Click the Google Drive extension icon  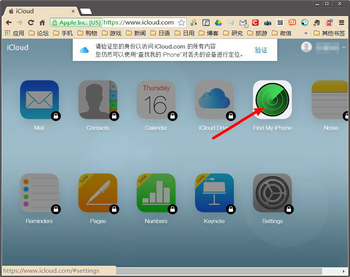click(x=218, y=23)
